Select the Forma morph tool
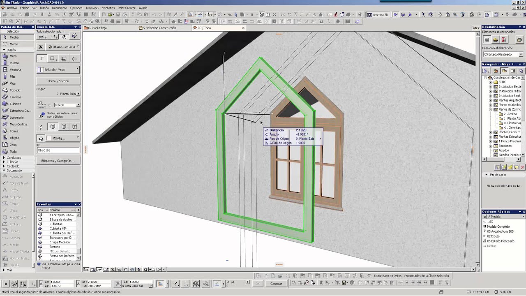 tap(17, 131)
